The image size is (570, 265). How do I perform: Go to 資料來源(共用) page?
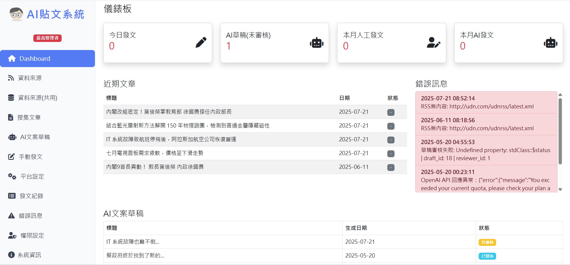[47, 98]
